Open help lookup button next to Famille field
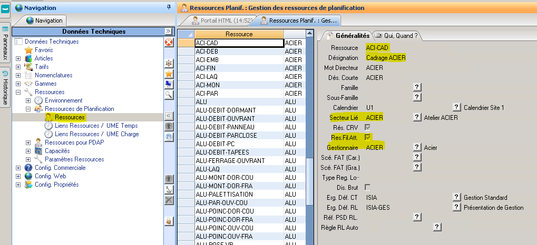This screenshot has width=537, height=245. (416, 87)
